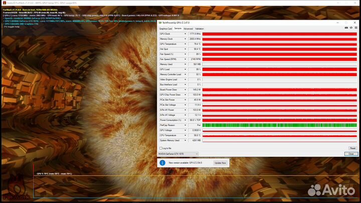This screenshot has height=203, width=361.
Task: Close the GPU-Z window with X
Action: pyautogui.click(x=355, y=23)
